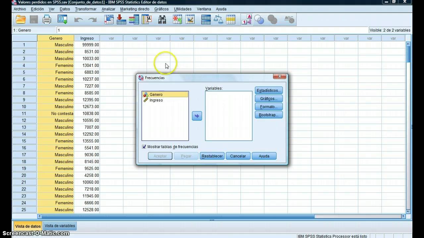Click the Formato button in the dialog
This screenshot has height=238, width=424.
click(269, 107)
